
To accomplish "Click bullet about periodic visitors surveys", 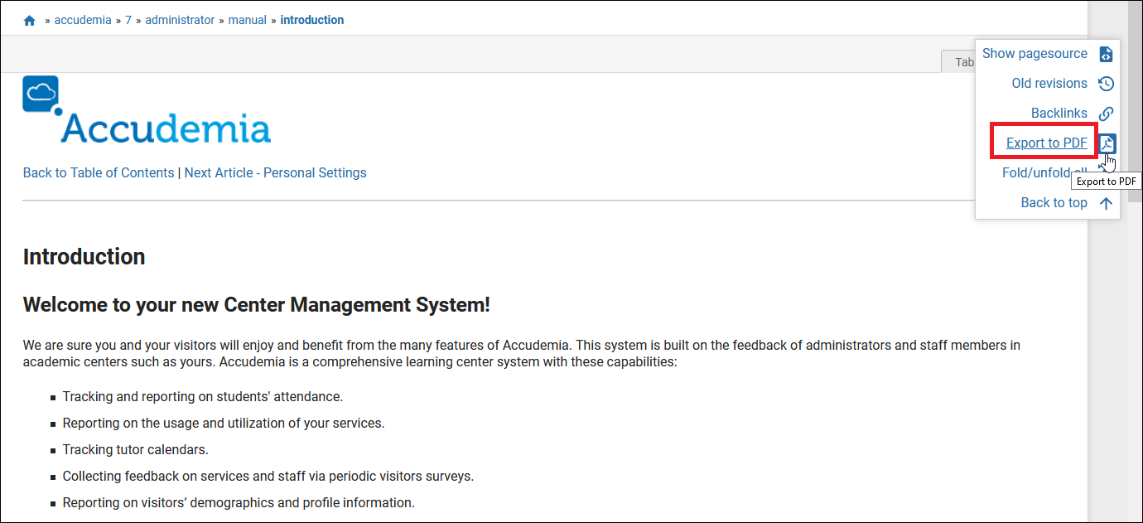I will point(268,476).
